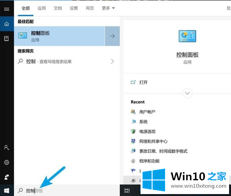The image size is (231, 196).
Task: Open 更改日期、时间或数字格式 from Recent
Action: [163, 151]
